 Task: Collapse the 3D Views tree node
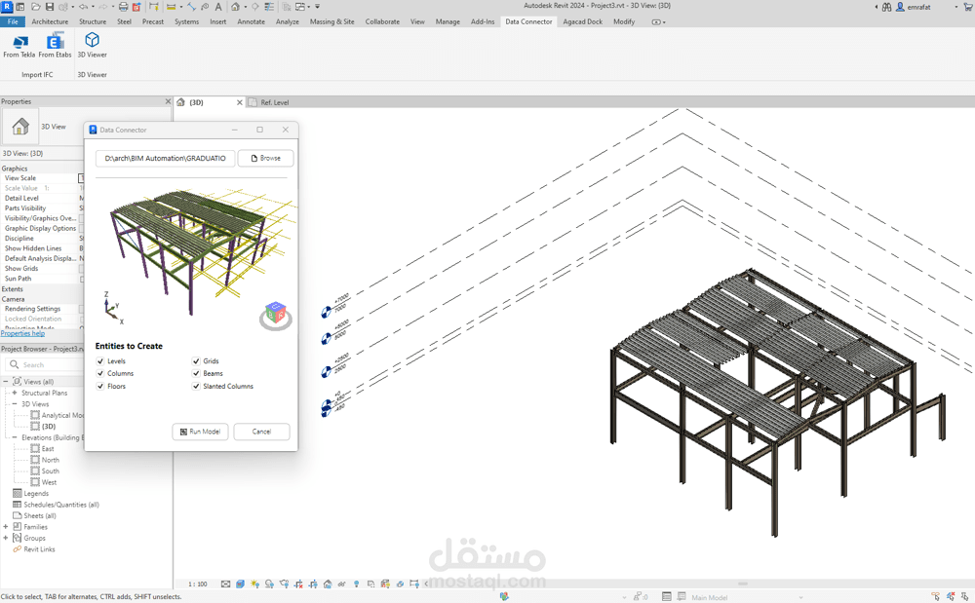click(15, 403)
